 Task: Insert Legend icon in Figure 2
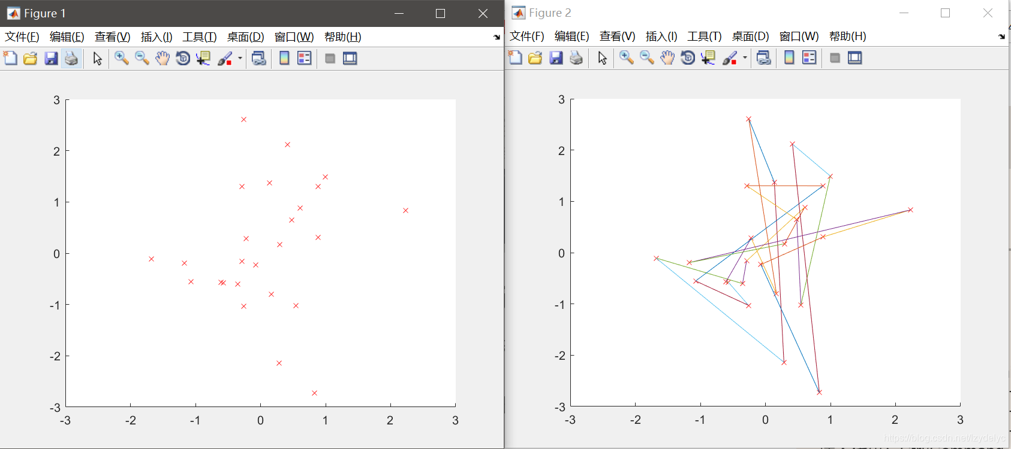810,57
